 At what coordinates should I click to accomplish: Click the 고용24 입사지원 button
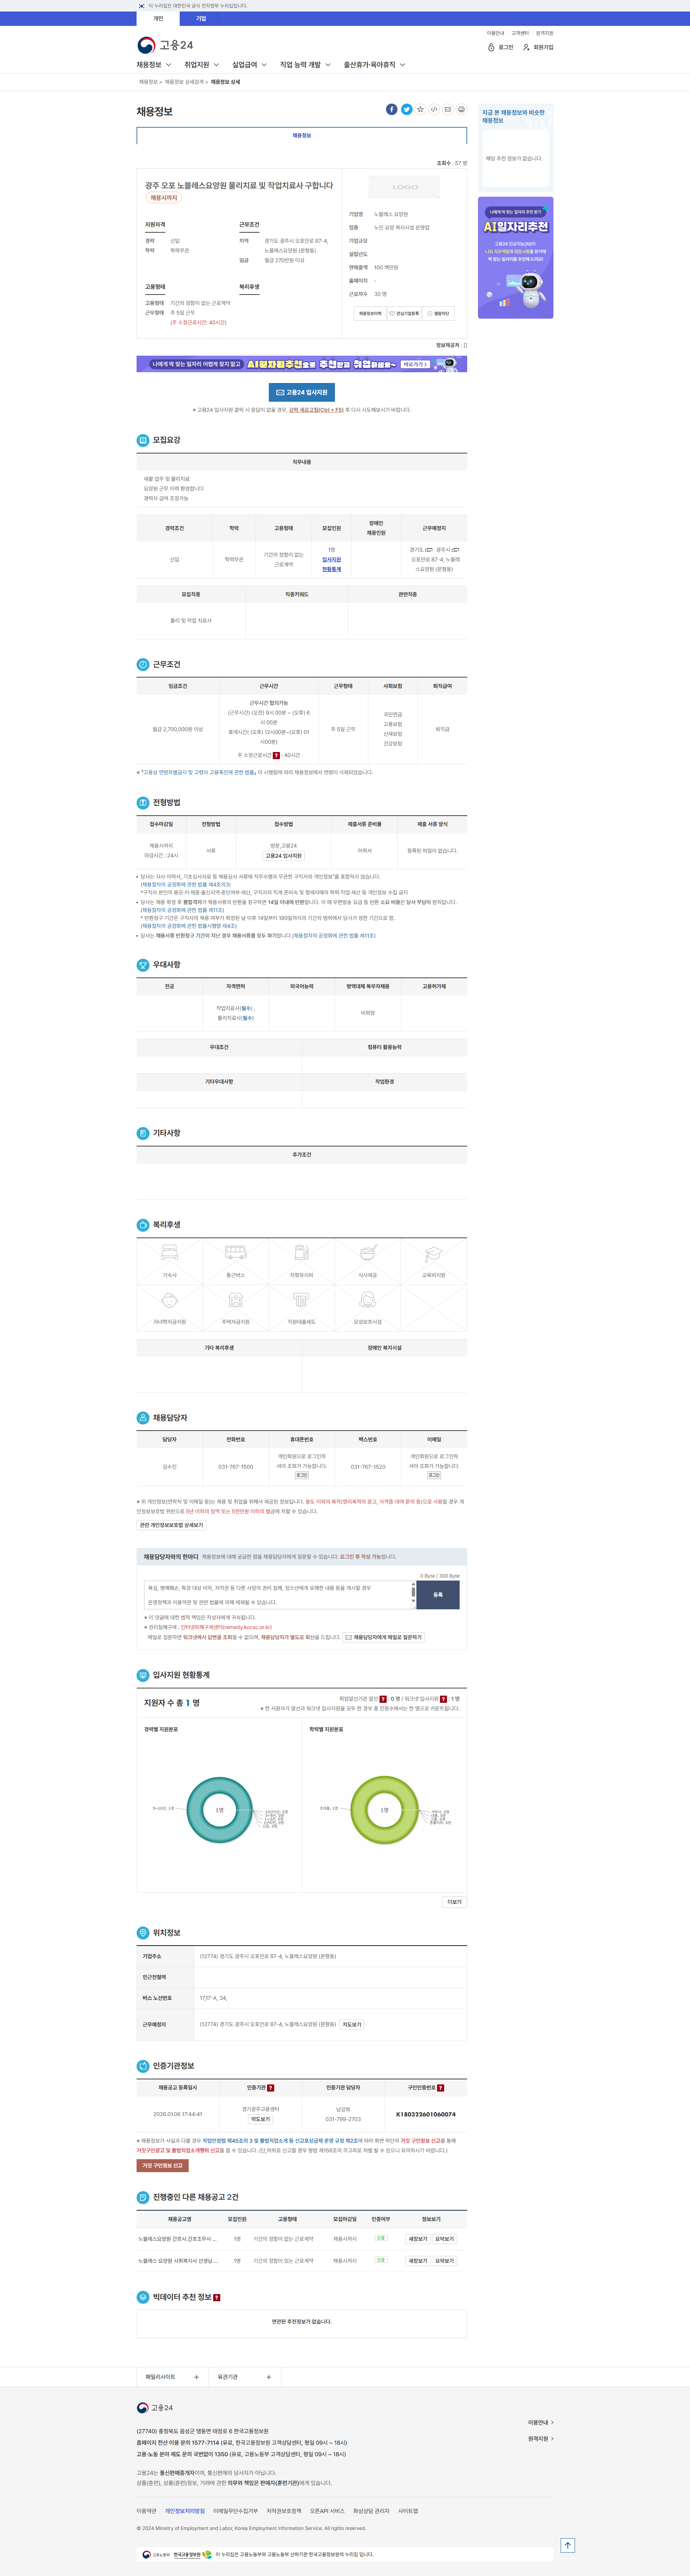click(302, 392)
